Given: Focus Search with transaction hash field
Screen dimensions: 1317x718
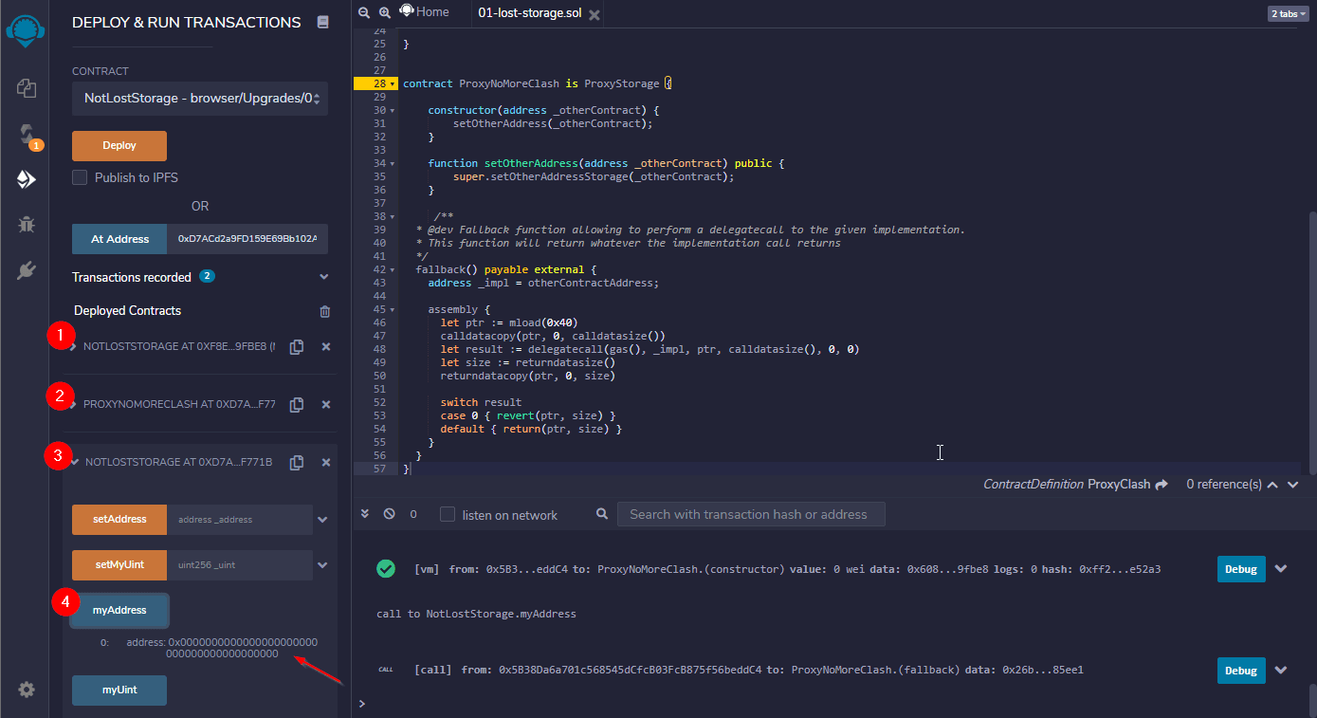Looking at the screenshot, I should tap(751, 514).
